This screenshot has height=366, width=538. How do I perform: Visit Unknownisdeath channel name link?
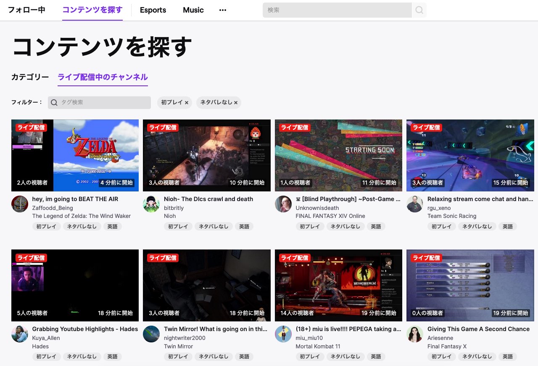tap(317, 208)
